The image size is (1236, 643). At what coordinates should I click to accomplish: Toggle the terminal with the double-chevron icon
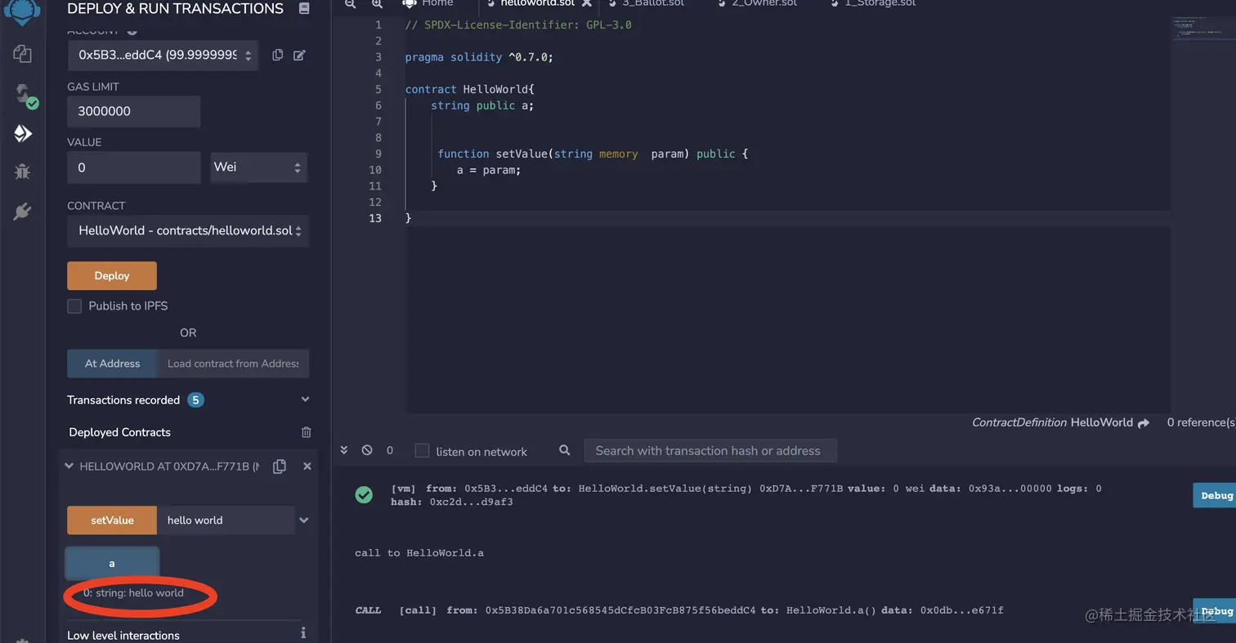344,450
